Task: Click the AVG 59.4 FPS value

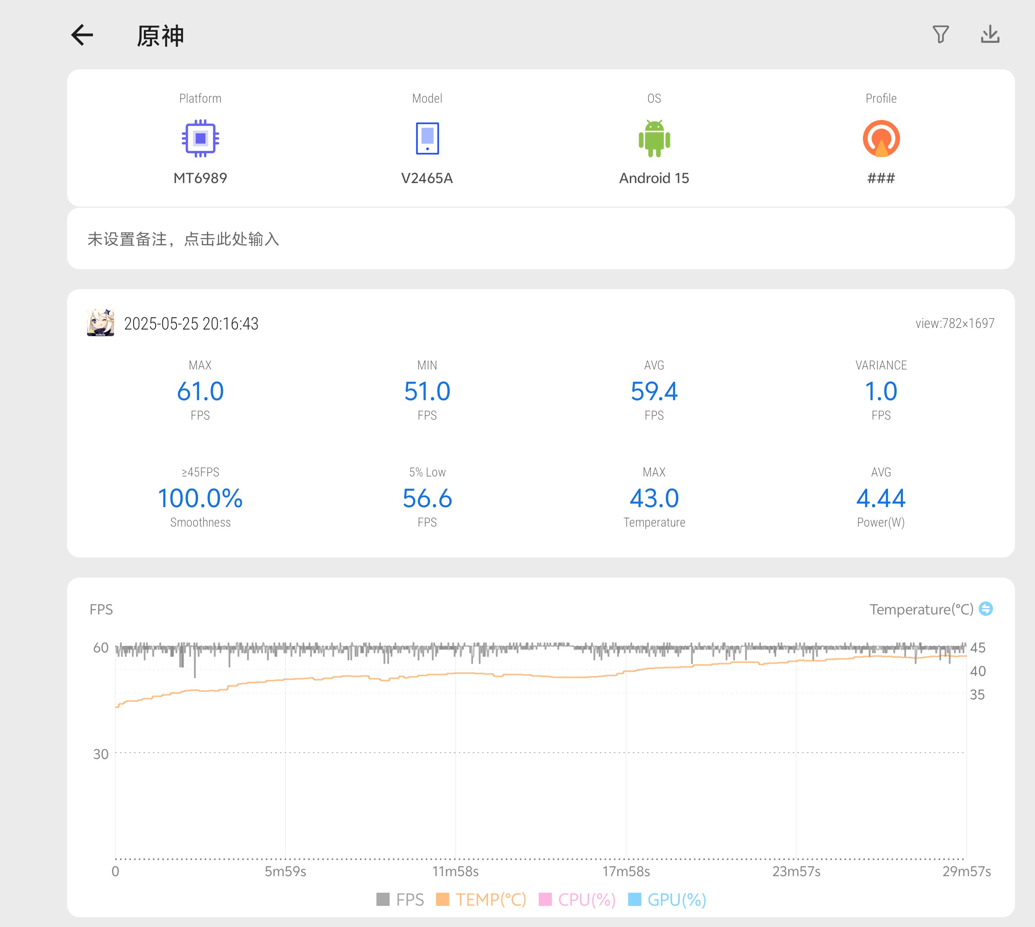Action: pyautogui.click(x=654, y=391)
